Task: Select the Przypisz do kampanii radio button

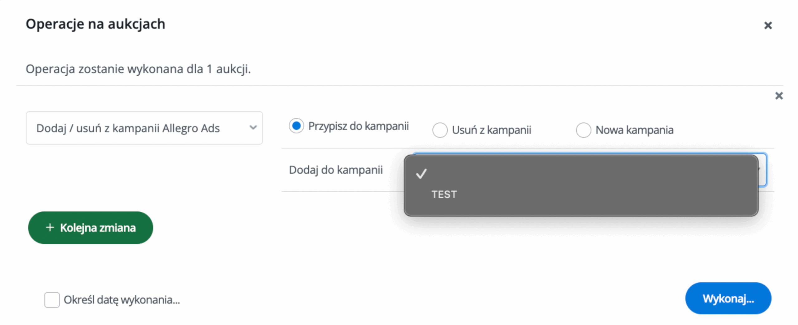Action: pyautogui.click(x=296, y=126)
